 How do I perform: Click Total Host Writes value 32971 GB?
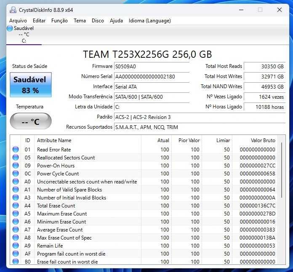pos(265,77)
